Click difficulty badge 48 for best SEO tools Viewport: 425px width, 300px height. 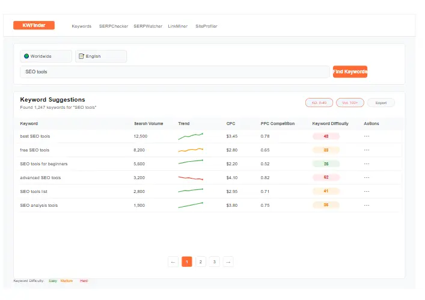326,136
